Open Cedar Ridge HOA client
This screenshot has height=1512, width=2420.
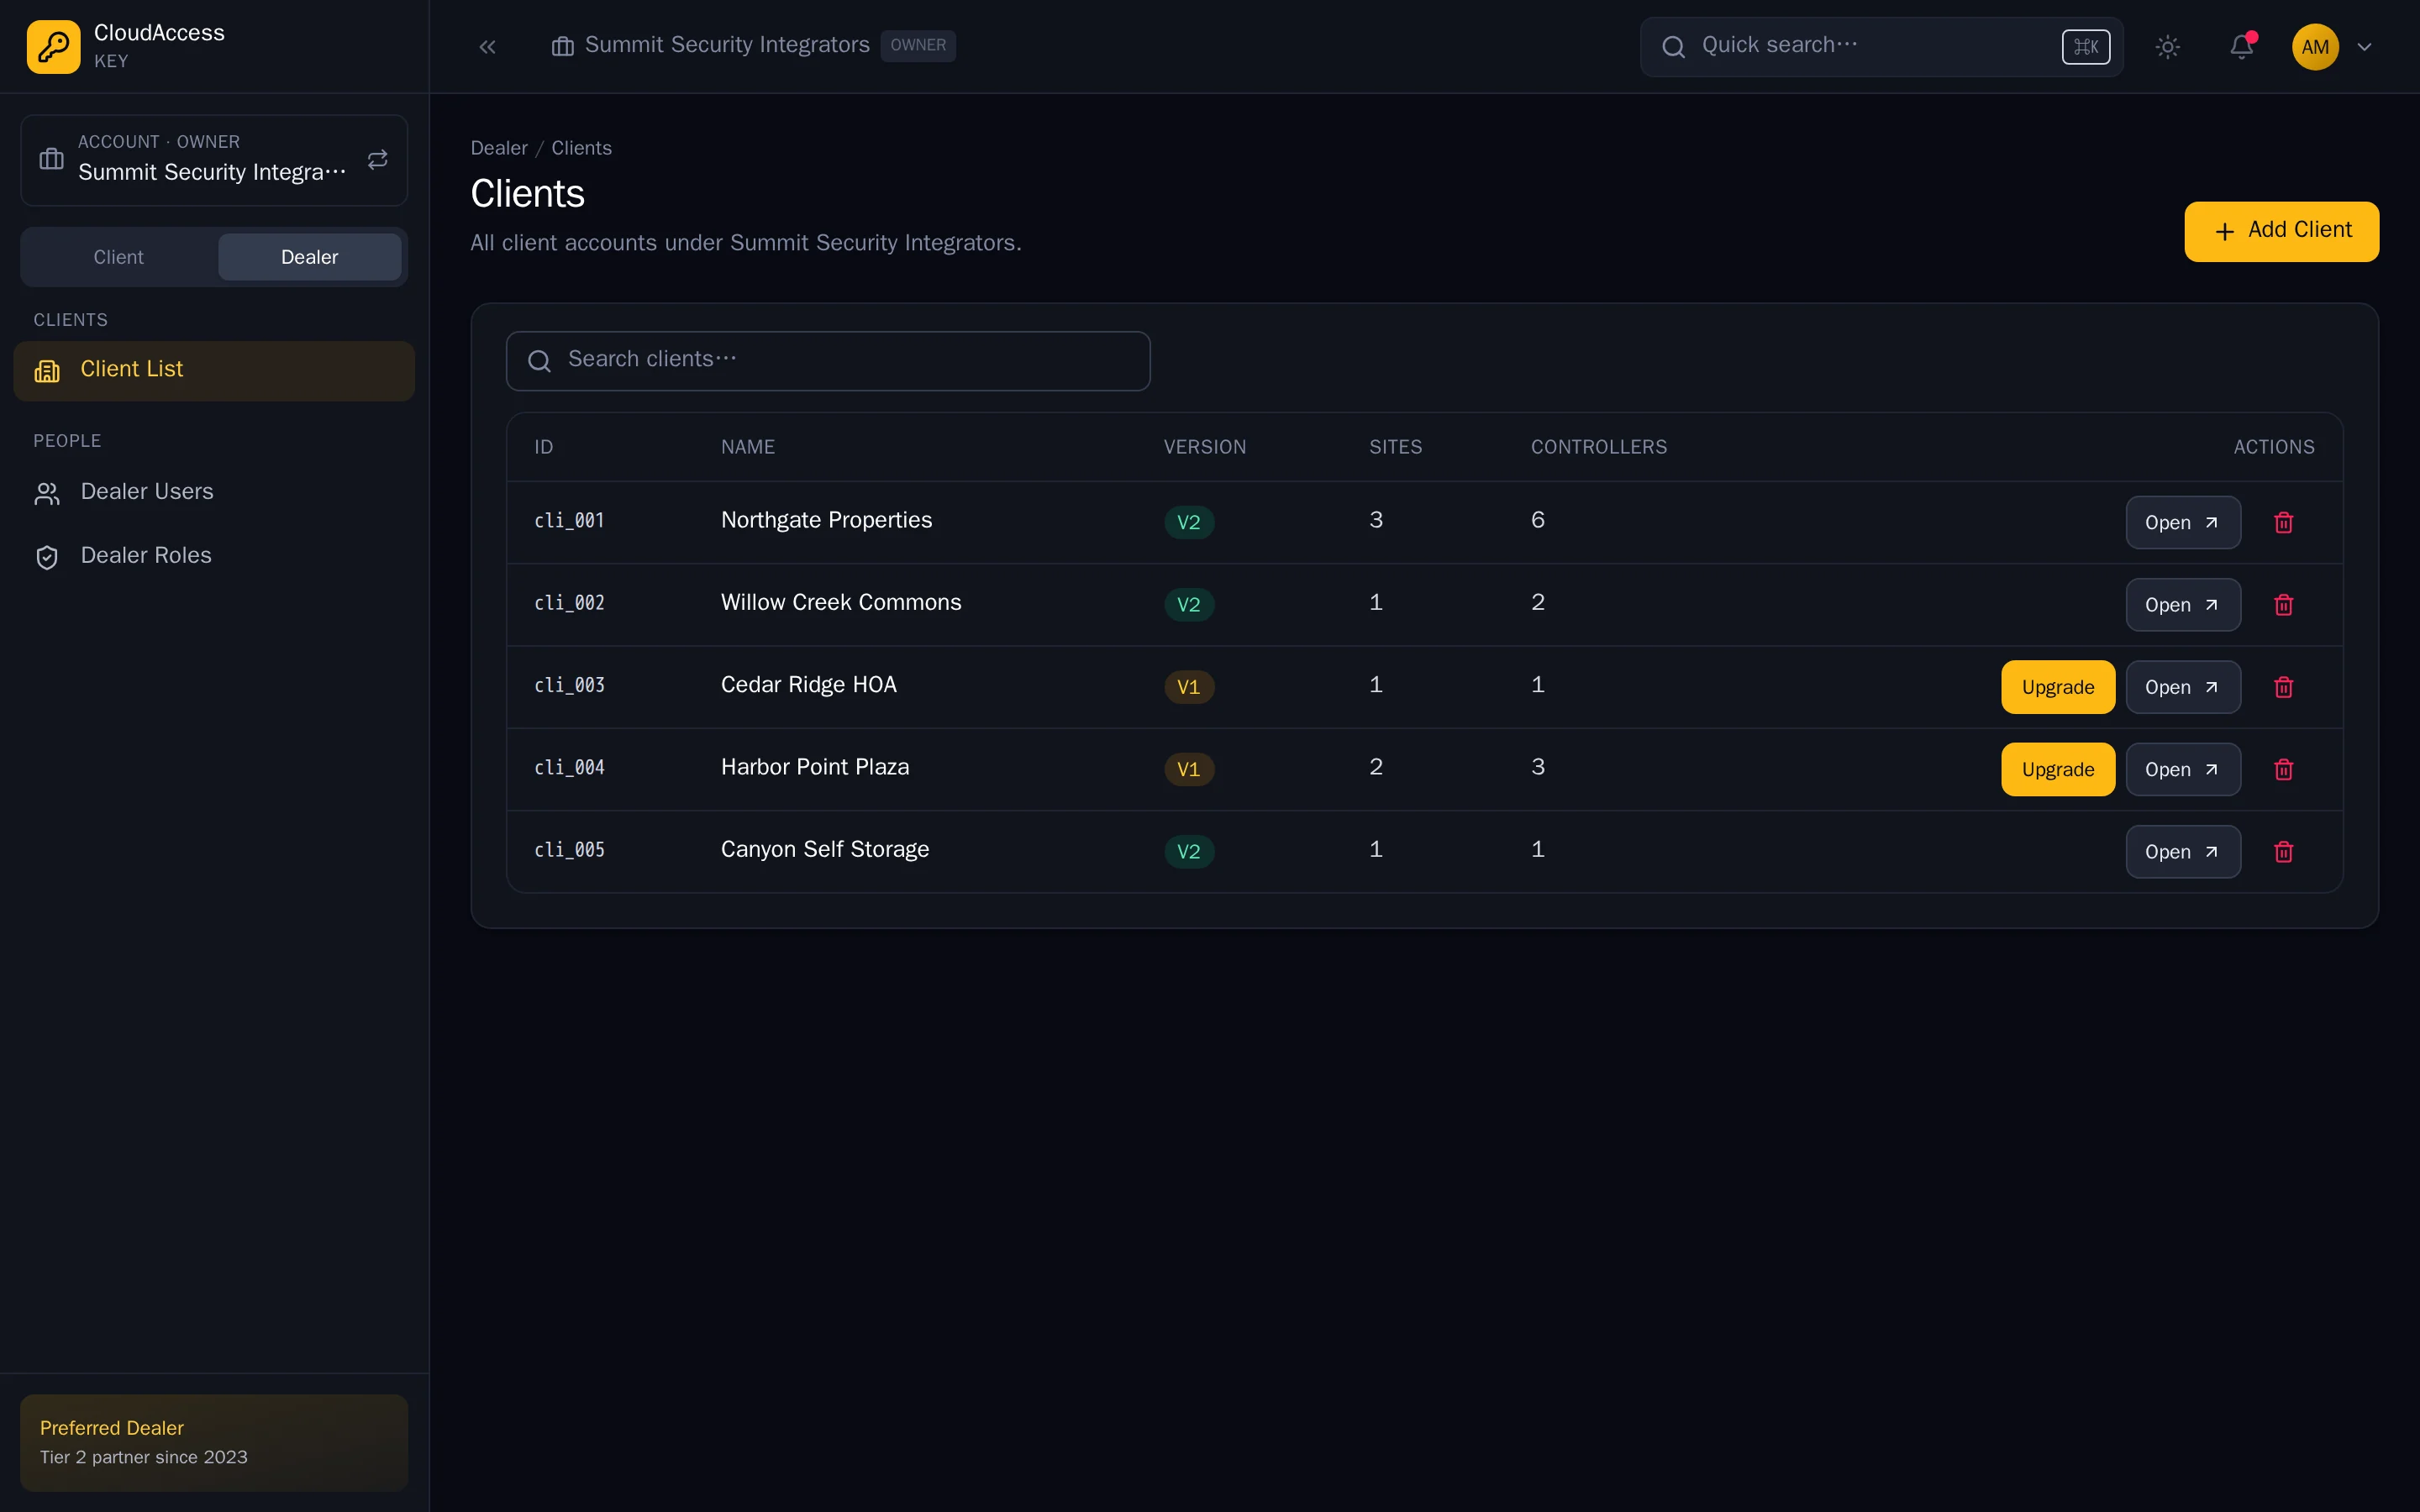[x=2182, y=687]
